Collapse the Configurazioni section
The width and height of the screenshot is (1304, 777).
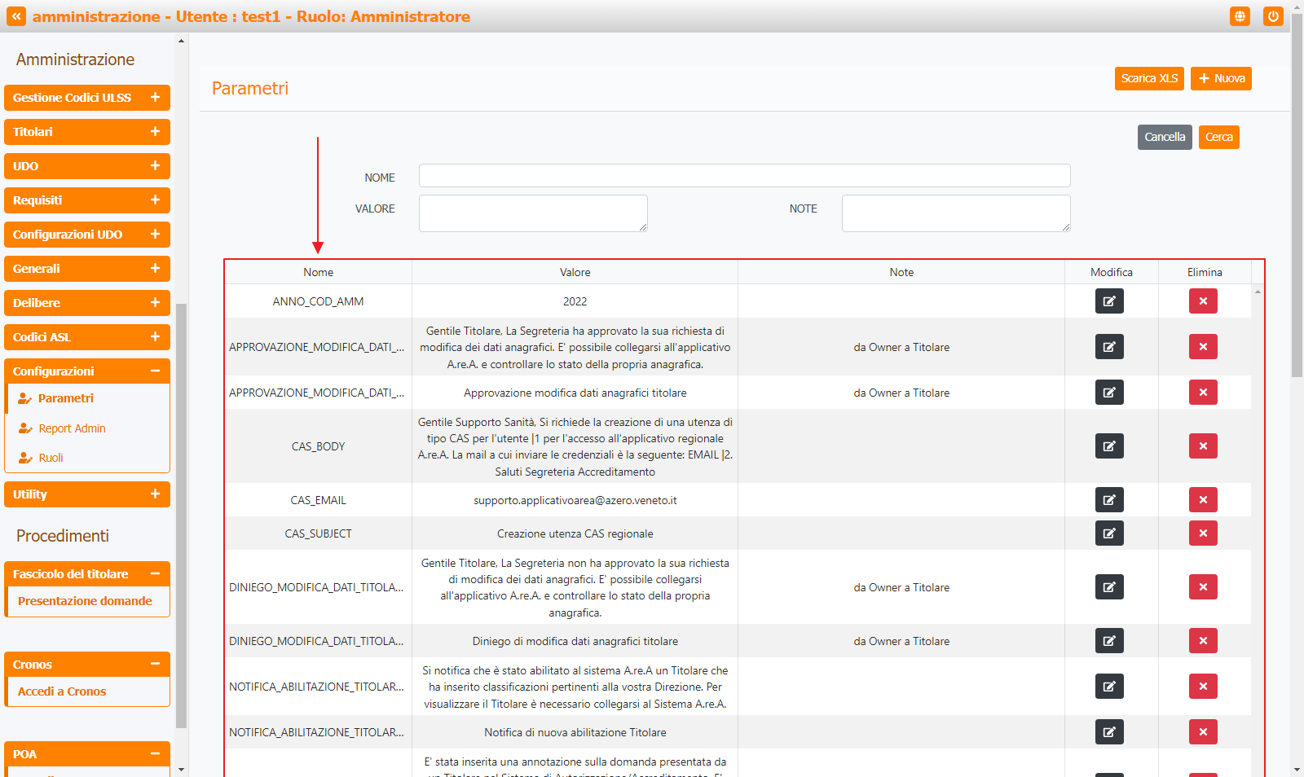pos(155,371)
